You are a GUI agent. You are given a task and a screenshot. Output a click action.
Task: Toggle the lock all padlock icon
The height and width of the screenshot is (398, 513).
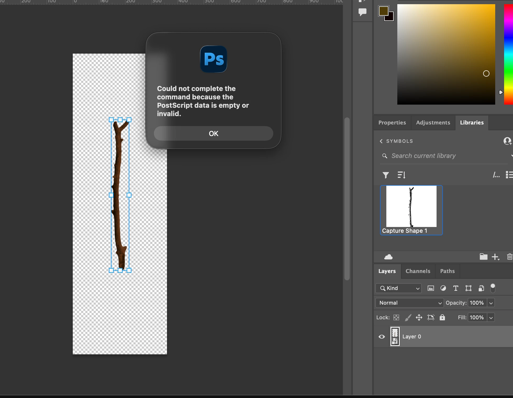click(442, 317)
